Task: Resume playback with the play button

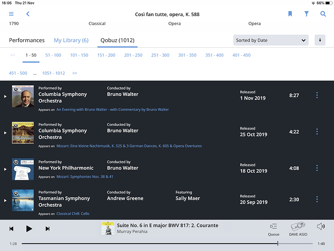Action: (x=29, y=229)
